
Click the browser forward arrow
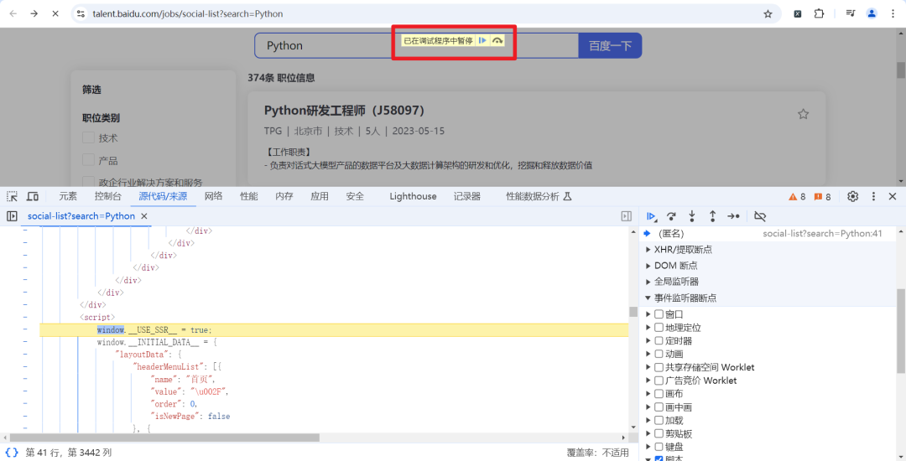pos(34,13)
